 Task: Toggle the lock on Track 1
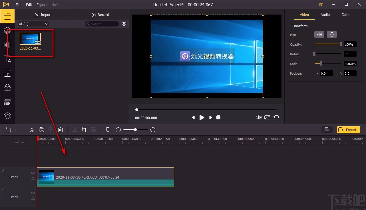pos(33,200)
